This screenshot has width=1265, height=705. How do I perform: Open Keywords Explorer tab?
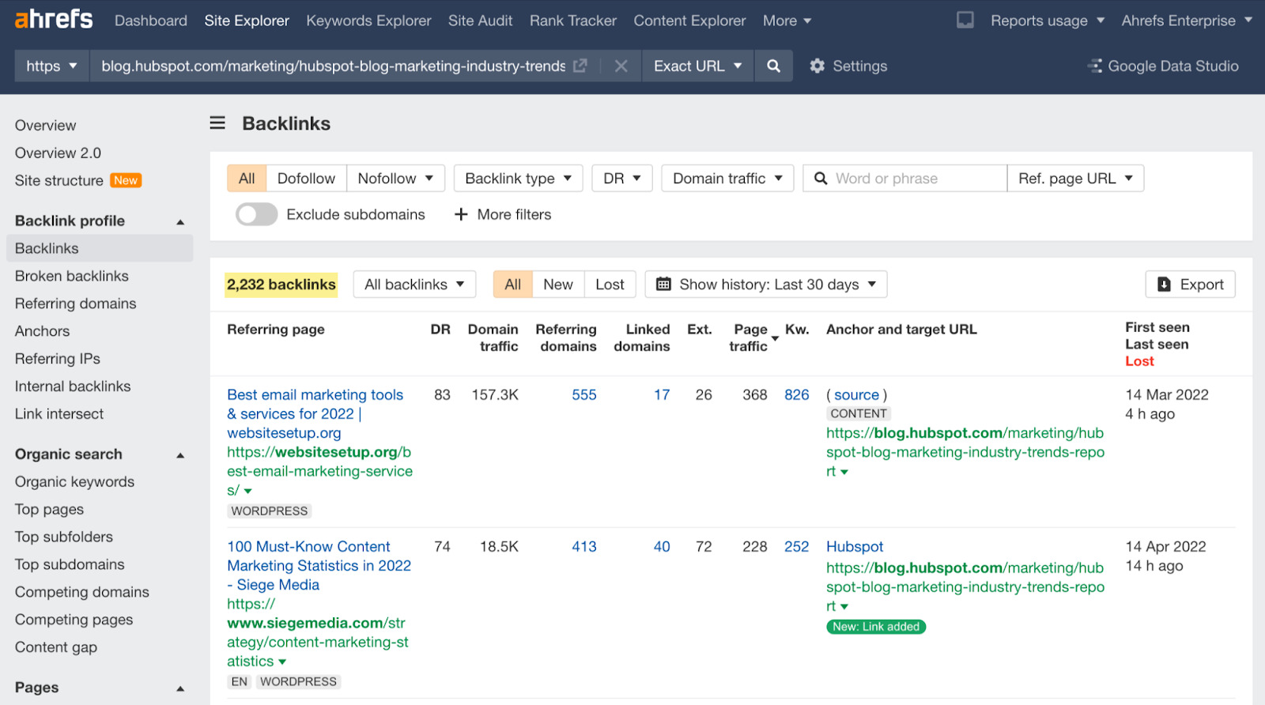point(368,21)
